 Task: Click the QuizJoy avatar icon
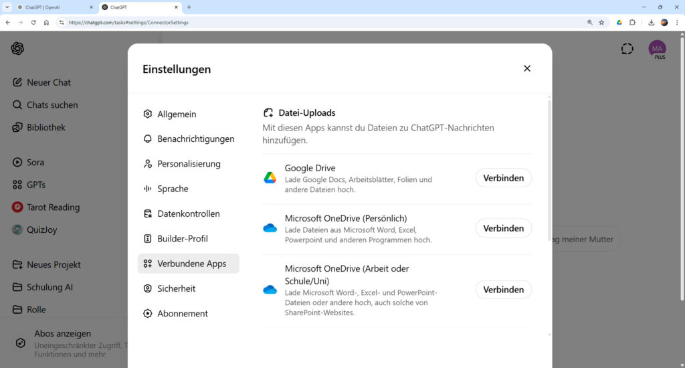tap(17, 230)
